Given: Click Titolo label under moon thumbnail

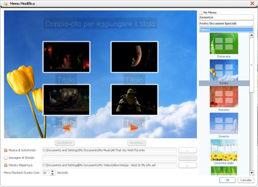Looking at the screenshot, I should pos(134,80).
